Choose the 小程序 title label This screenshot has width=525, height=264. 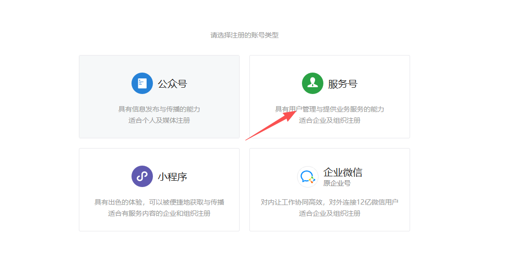click(172, 177)
